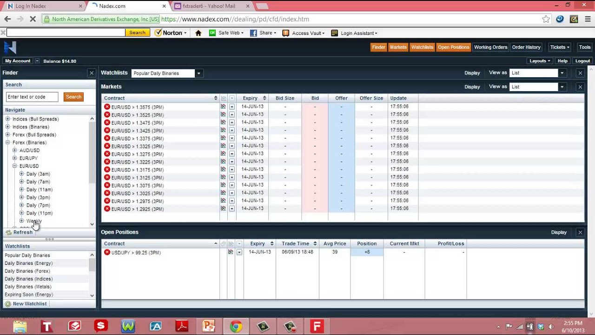Close the Norton toolbar
Viewport: 595px width, 335px height.
click(x=3, y=33)
